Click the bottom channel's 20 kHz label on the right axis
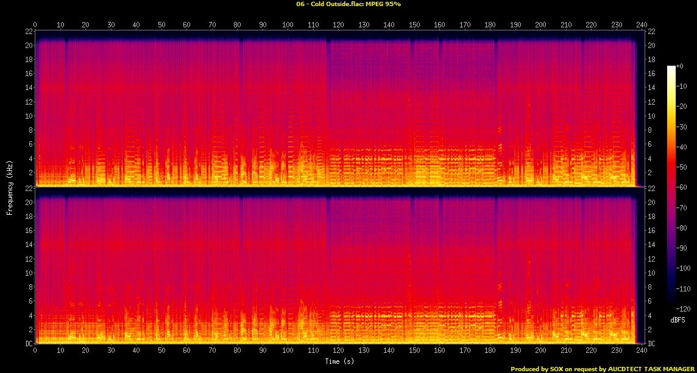The width and height of the screenshot is (697, 373). click(x=651, y=203)
